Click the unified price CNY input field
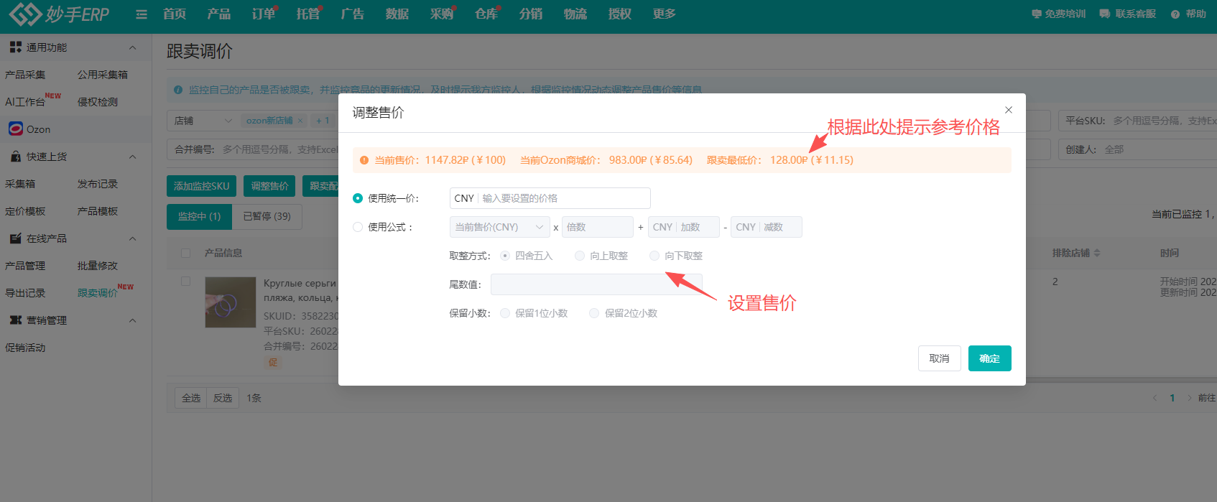This screenshot has height=502, width=1217. (550, 198)
